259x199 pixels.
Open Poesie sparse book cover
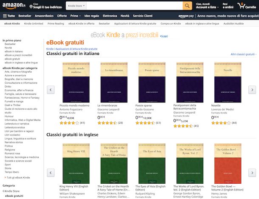152,82
